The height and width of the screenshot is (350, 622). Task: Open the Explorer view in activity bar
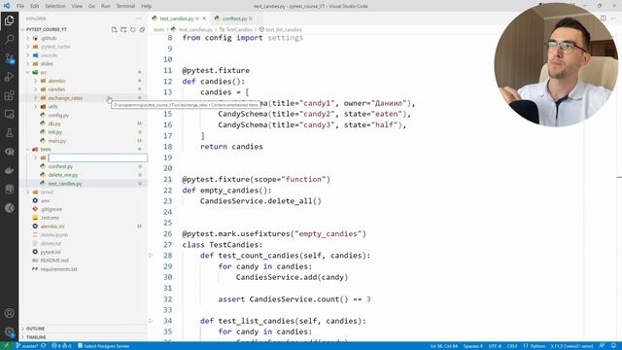9,20
